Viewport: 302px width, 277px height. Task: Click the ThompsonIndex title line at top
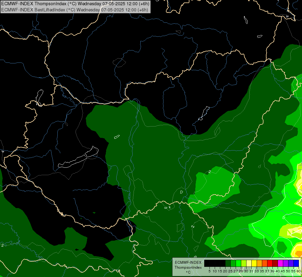(75, 4)
